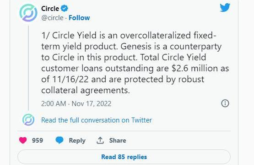Open the 2:00 AM Nov 17 timestamp
Viewport: 254px width, 165px height.
(76, 104)
